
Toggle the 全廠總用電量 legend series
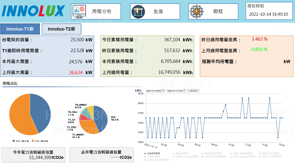tap(152, 154)
